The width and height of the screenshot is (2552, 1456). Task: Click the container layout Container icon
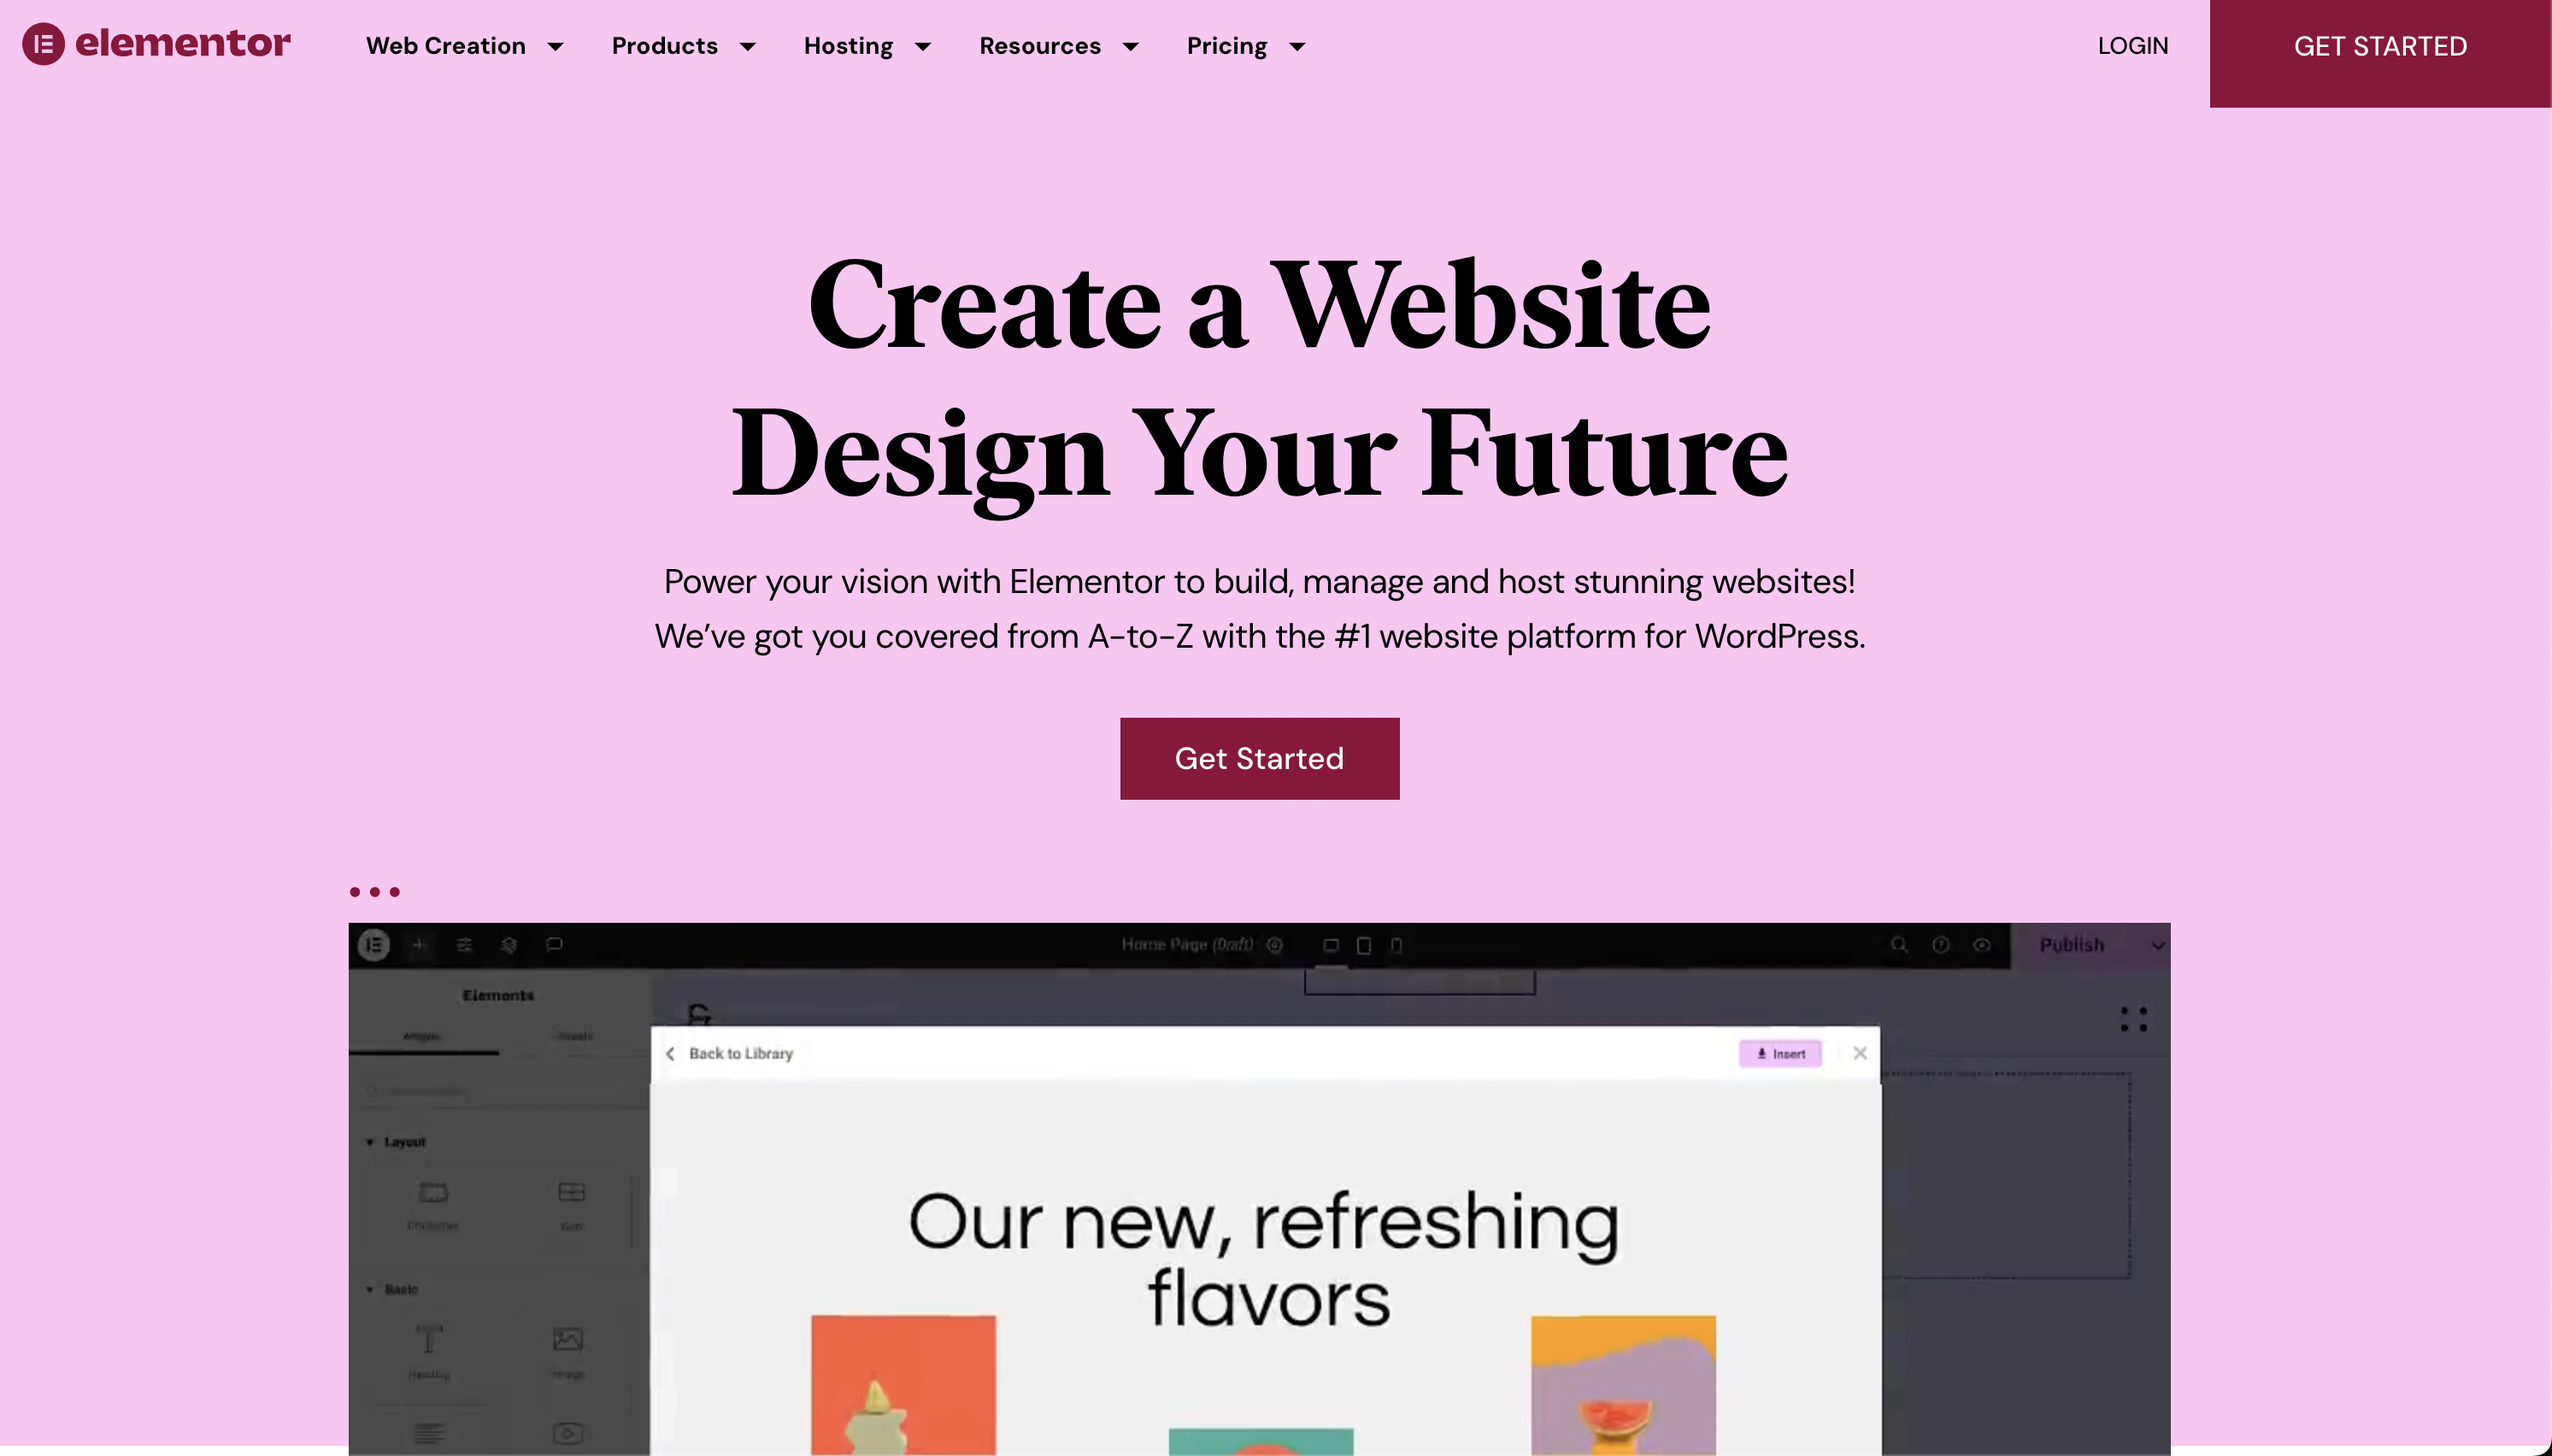(x=433, y=1193)
